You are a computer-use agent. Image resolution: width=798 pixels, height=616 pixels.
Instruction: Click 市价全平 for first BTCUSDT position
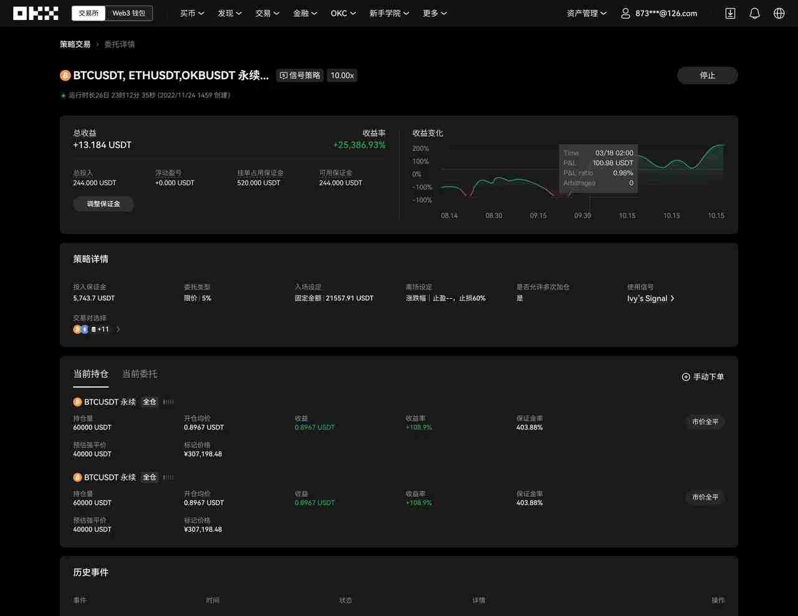[705, 422]
